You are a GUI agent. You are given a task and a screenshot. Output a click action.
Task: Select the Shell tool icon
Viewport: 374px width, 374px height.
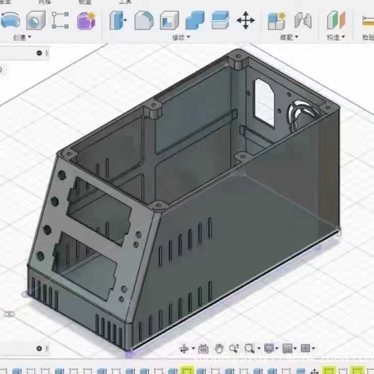click(169, 21)
